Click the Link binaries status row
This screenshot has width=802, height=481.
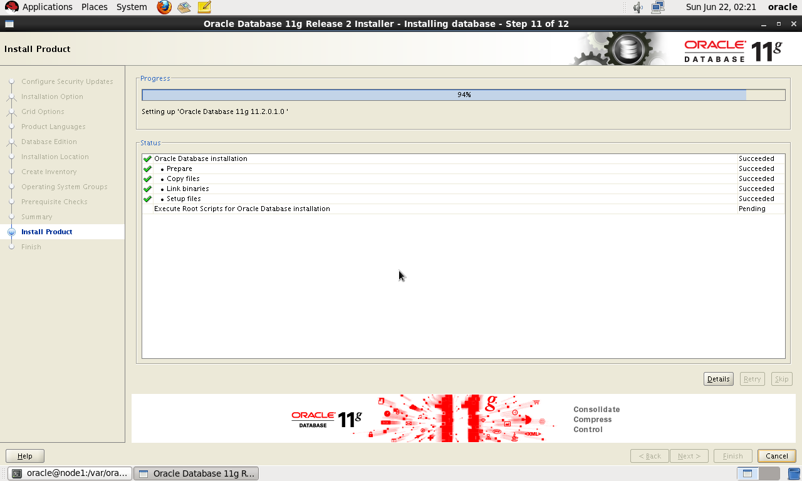(464, 189)
